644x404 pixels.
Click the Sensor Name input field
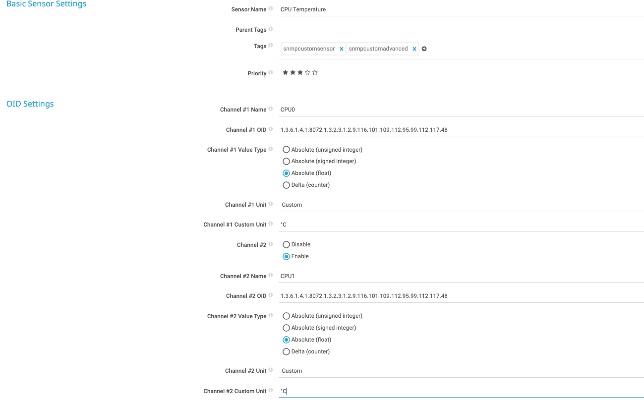click(x=461, y=9)
